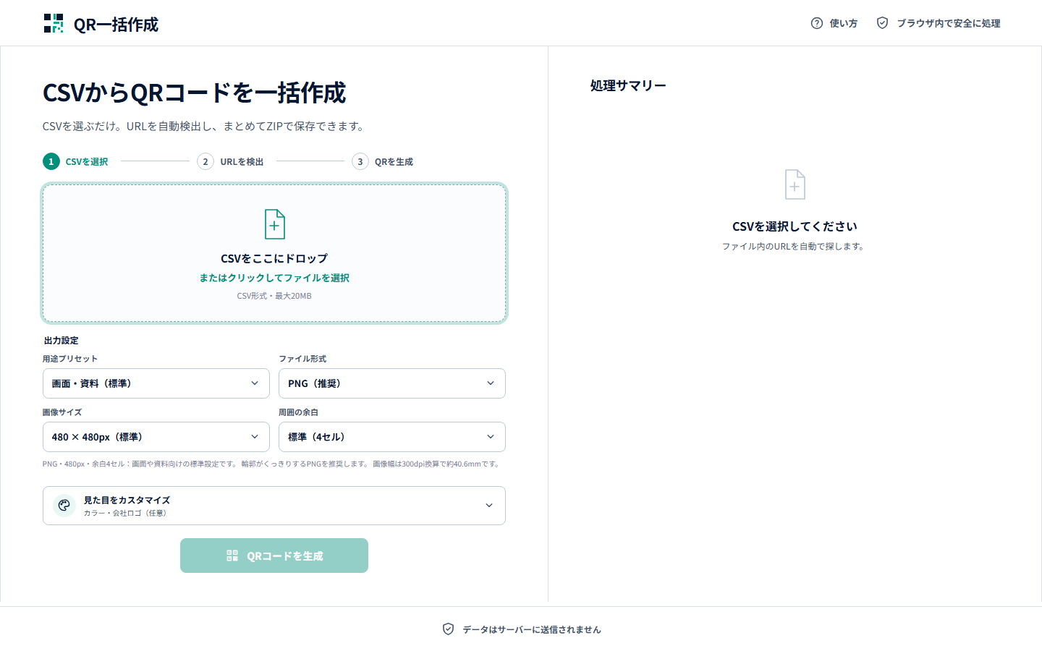Select step 2 URLを検出
This screenshot has height=651, width=1042.
231,161
